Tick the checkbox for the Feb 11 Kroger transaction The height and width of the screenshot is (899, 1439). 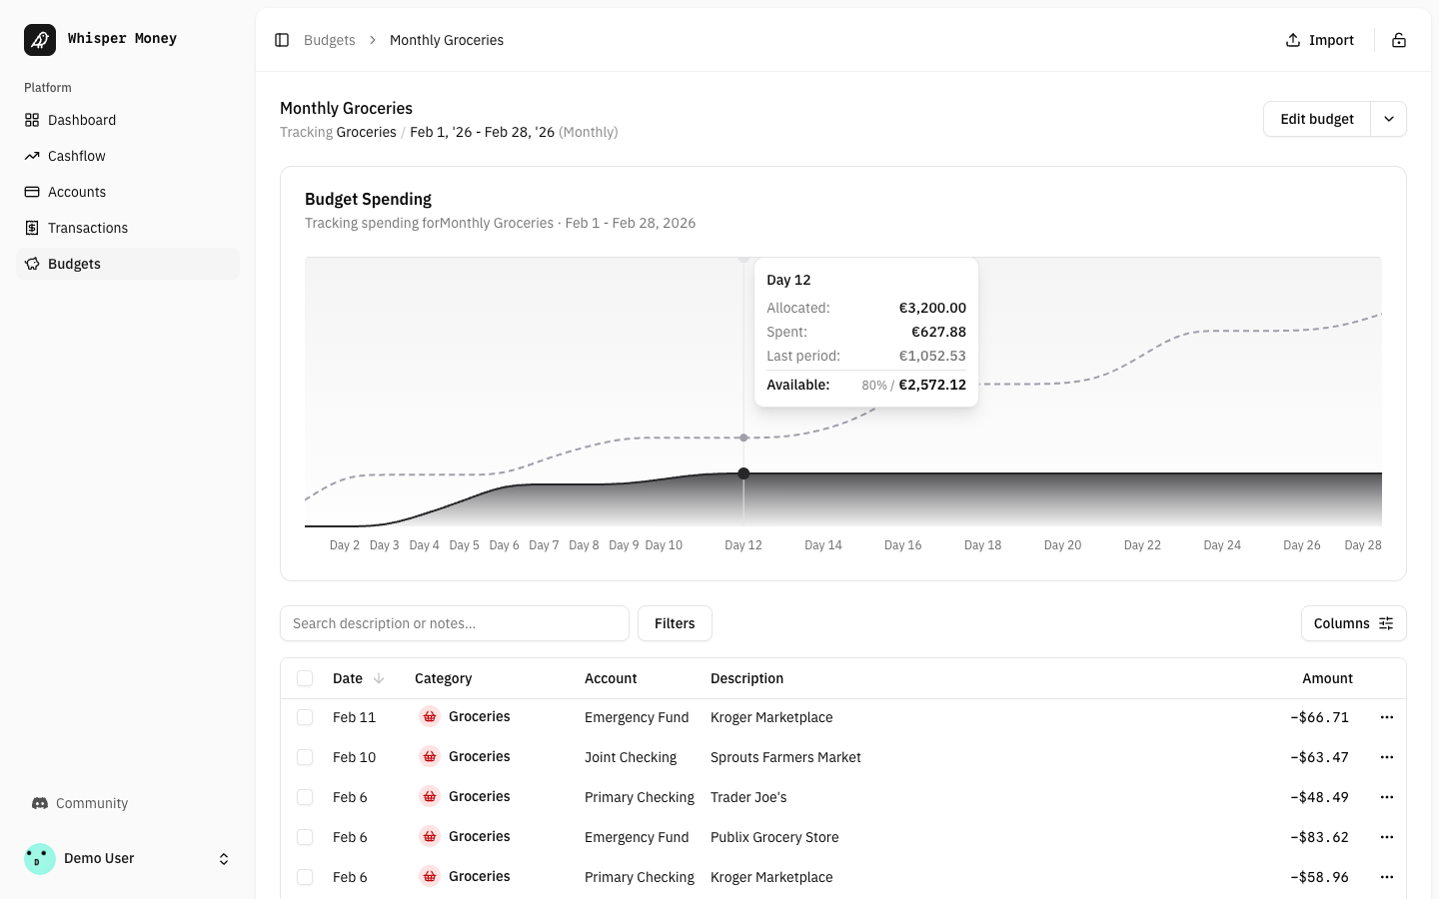305,717
